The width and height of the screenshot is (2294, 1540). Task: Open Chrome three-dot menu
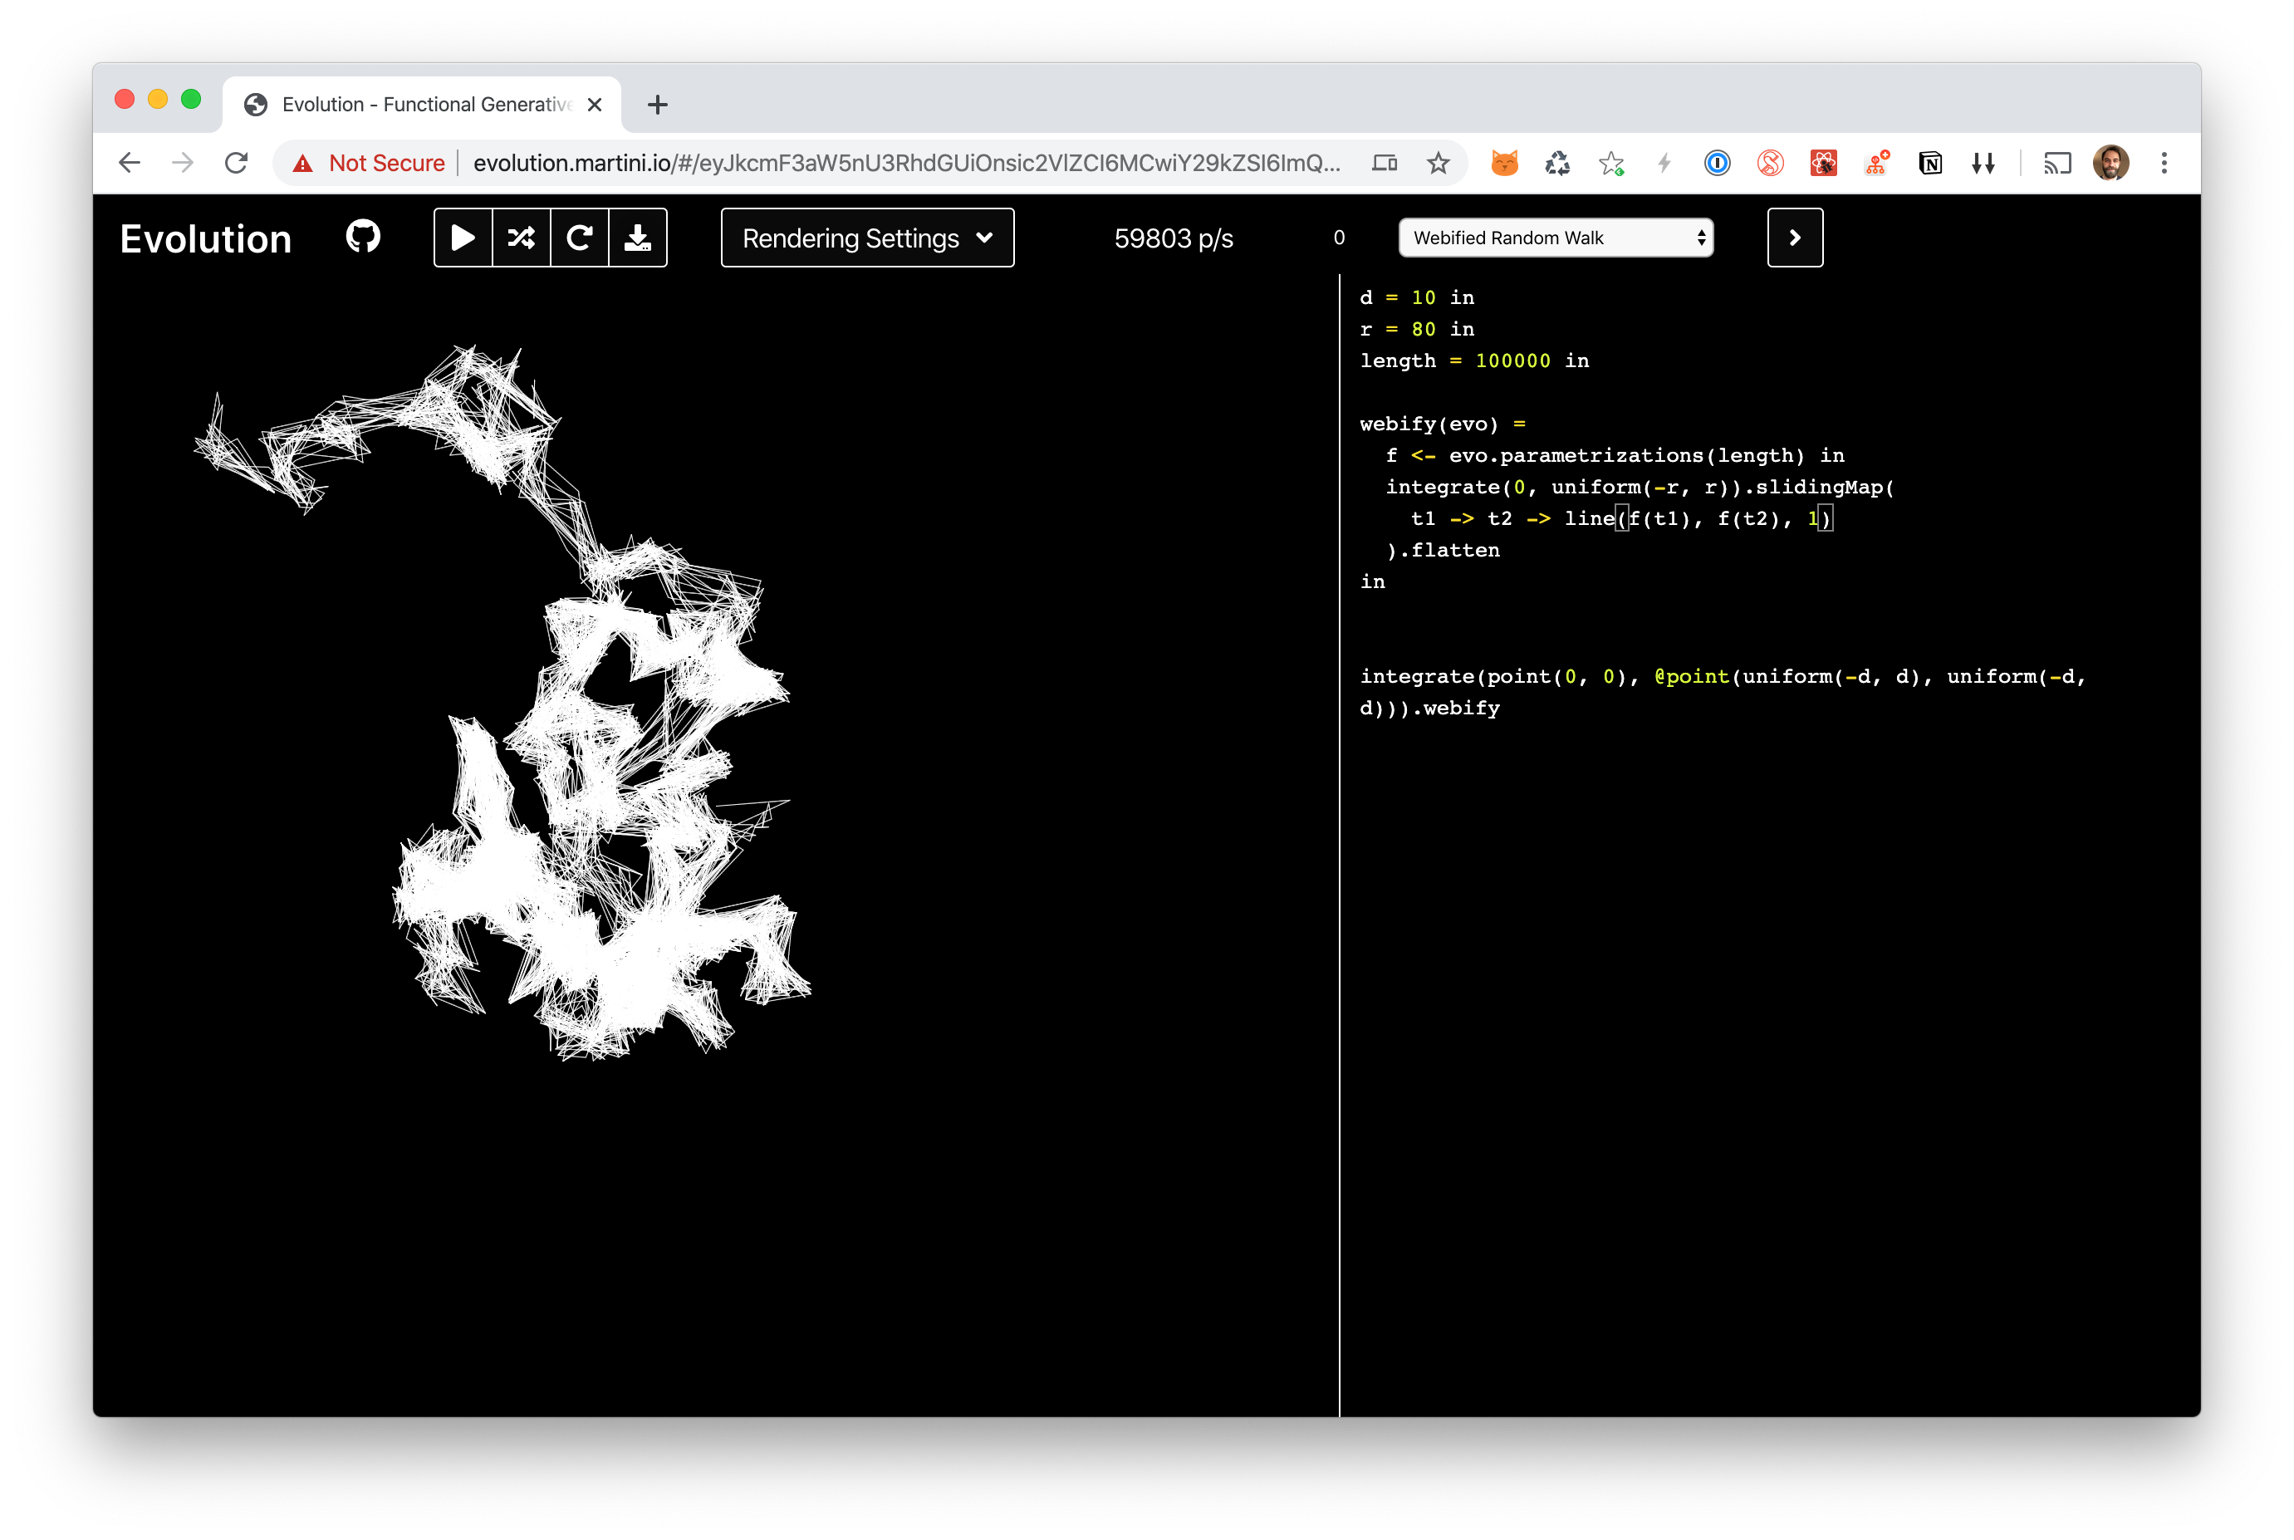pos(2164,163)
